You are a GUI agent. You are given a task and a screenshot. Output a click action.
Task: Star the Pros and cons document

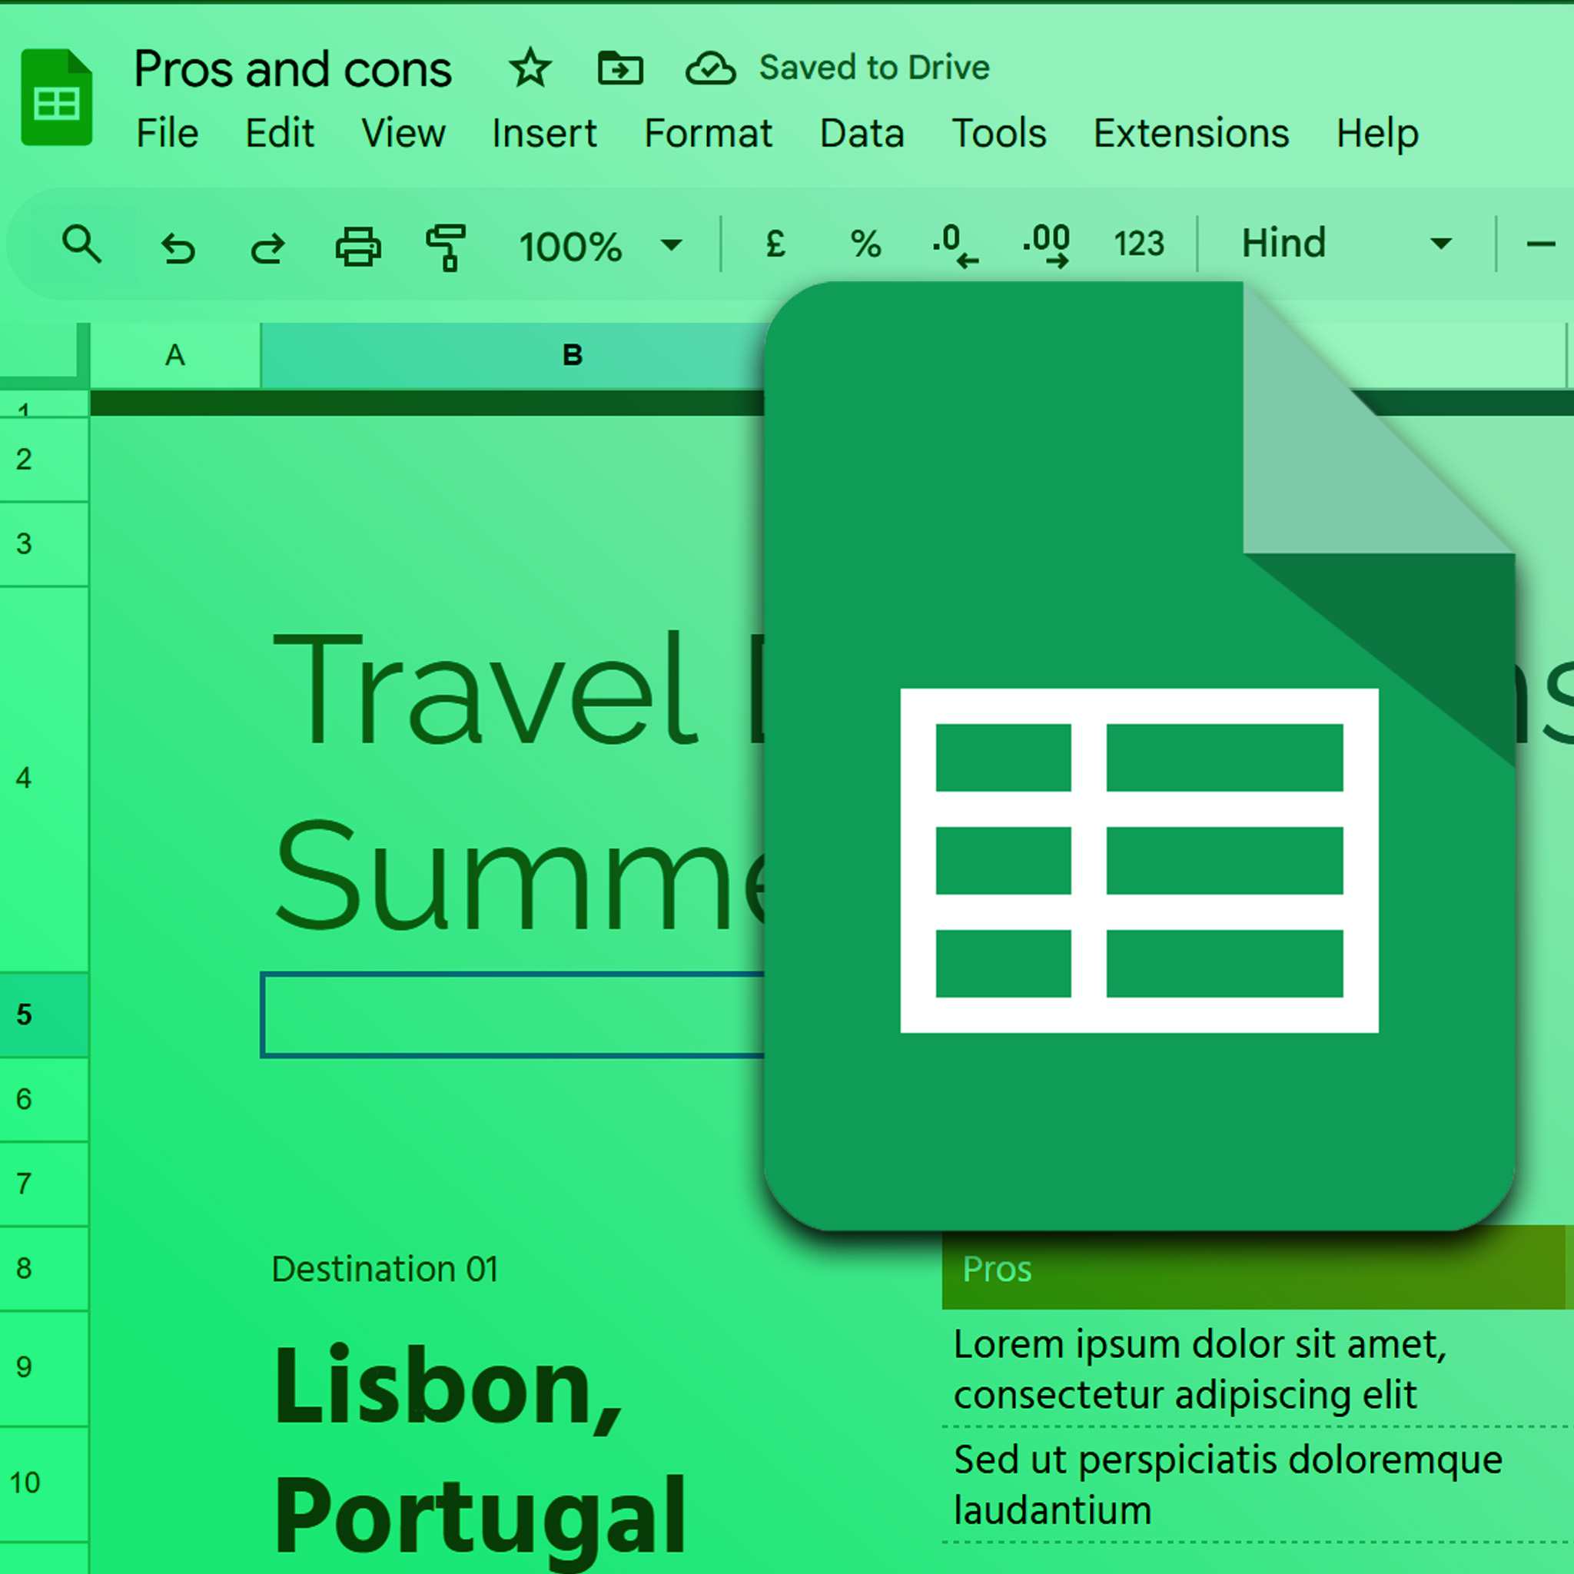coord(530,68)
